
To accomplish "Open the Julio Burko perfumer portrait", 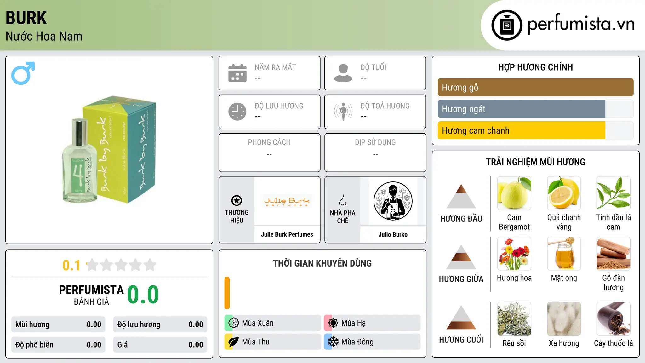I will pyautogui.click(x=393, y=201).
